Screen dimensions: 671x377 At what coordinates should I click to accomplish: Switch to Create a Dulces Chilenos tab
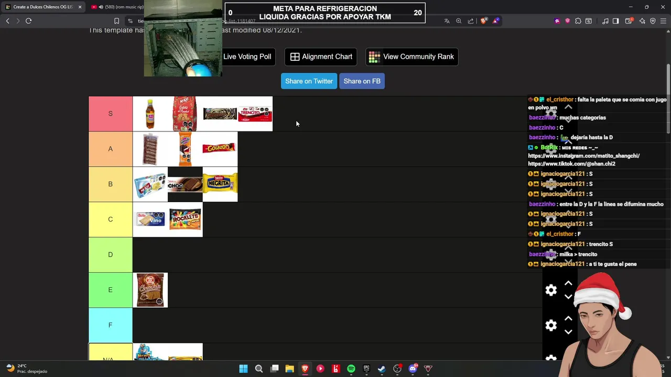pos(42,7)
